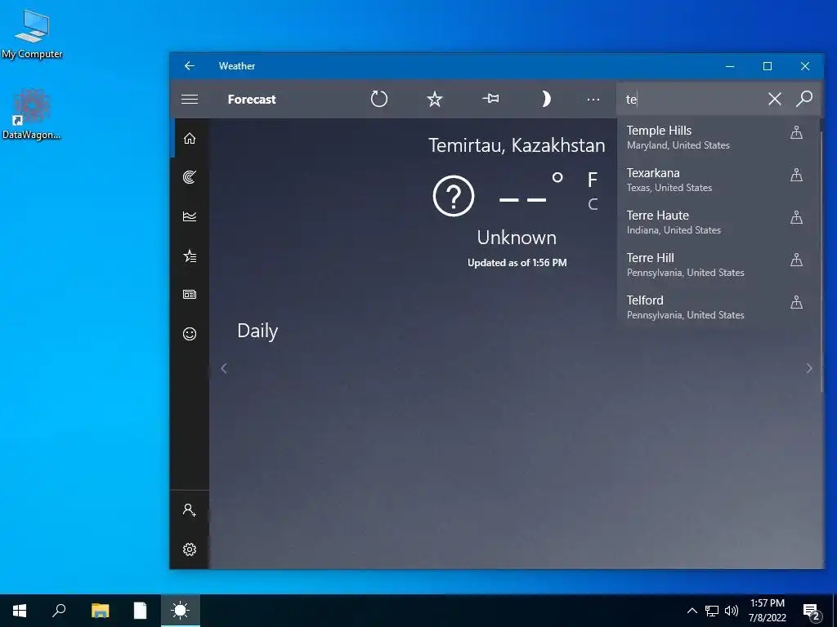Screen dimensions: 837x627
Task: Click location icon beside Telford
Action: [x=796, y=302]
